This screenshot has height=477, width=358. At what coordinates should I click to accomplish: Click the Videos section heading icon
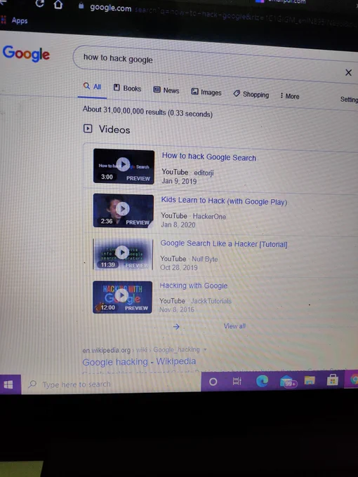88,128
